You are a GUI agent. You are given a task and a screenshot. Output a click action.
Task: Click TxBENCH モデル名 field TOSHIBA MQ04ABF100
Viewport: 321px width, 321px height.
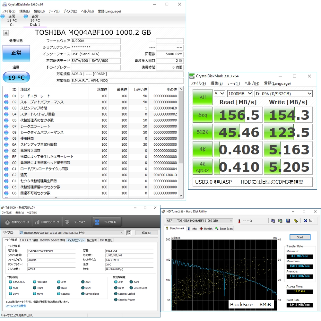(52, 251)
